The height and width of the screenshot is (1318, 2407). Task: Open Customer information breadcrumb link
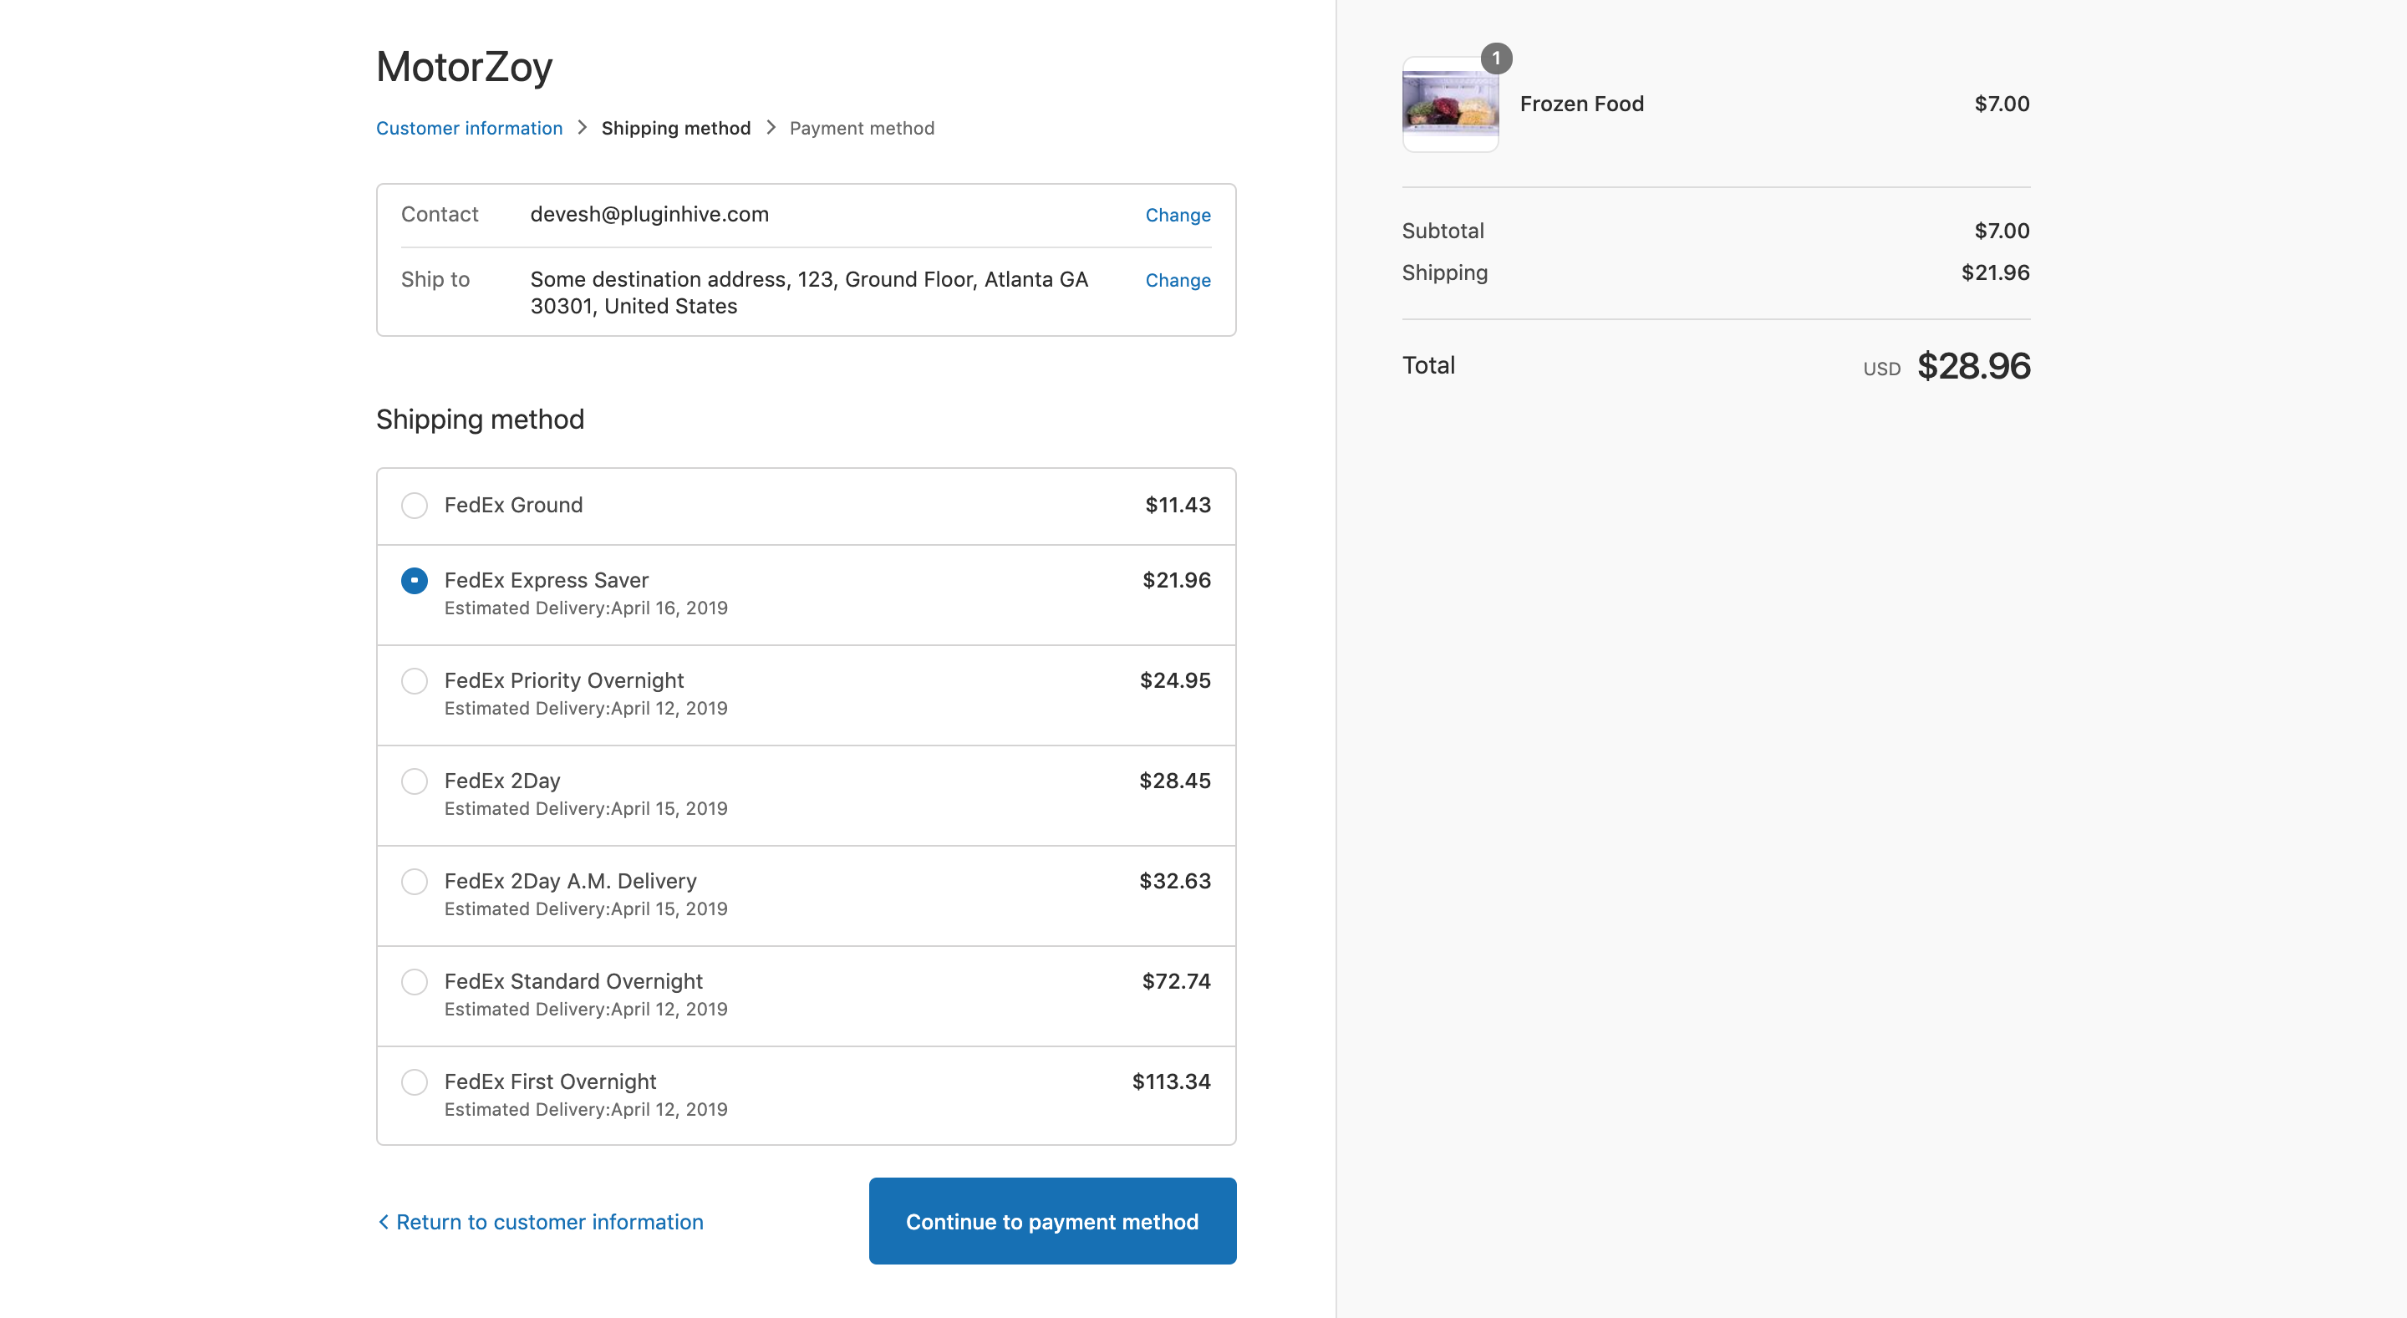coord(469,128)
